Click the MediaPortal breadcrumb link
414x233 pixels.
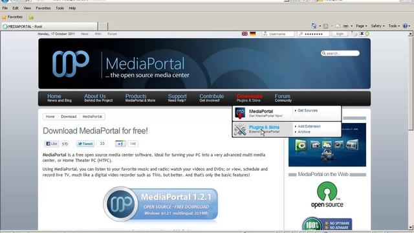(93, 116)
